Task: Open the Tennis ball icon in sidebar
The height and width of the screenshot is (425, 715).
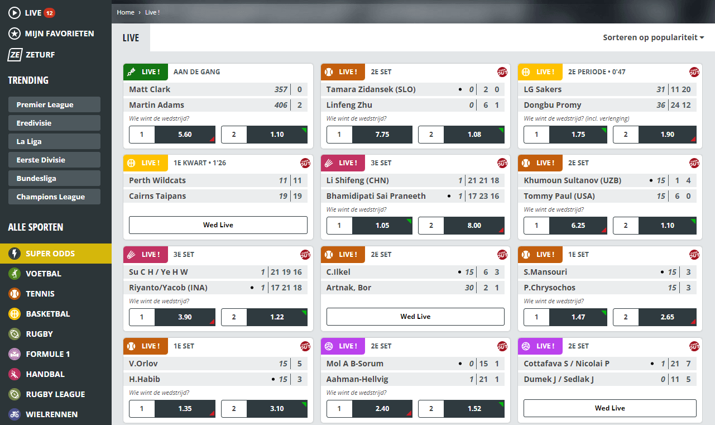Action: 15,294
